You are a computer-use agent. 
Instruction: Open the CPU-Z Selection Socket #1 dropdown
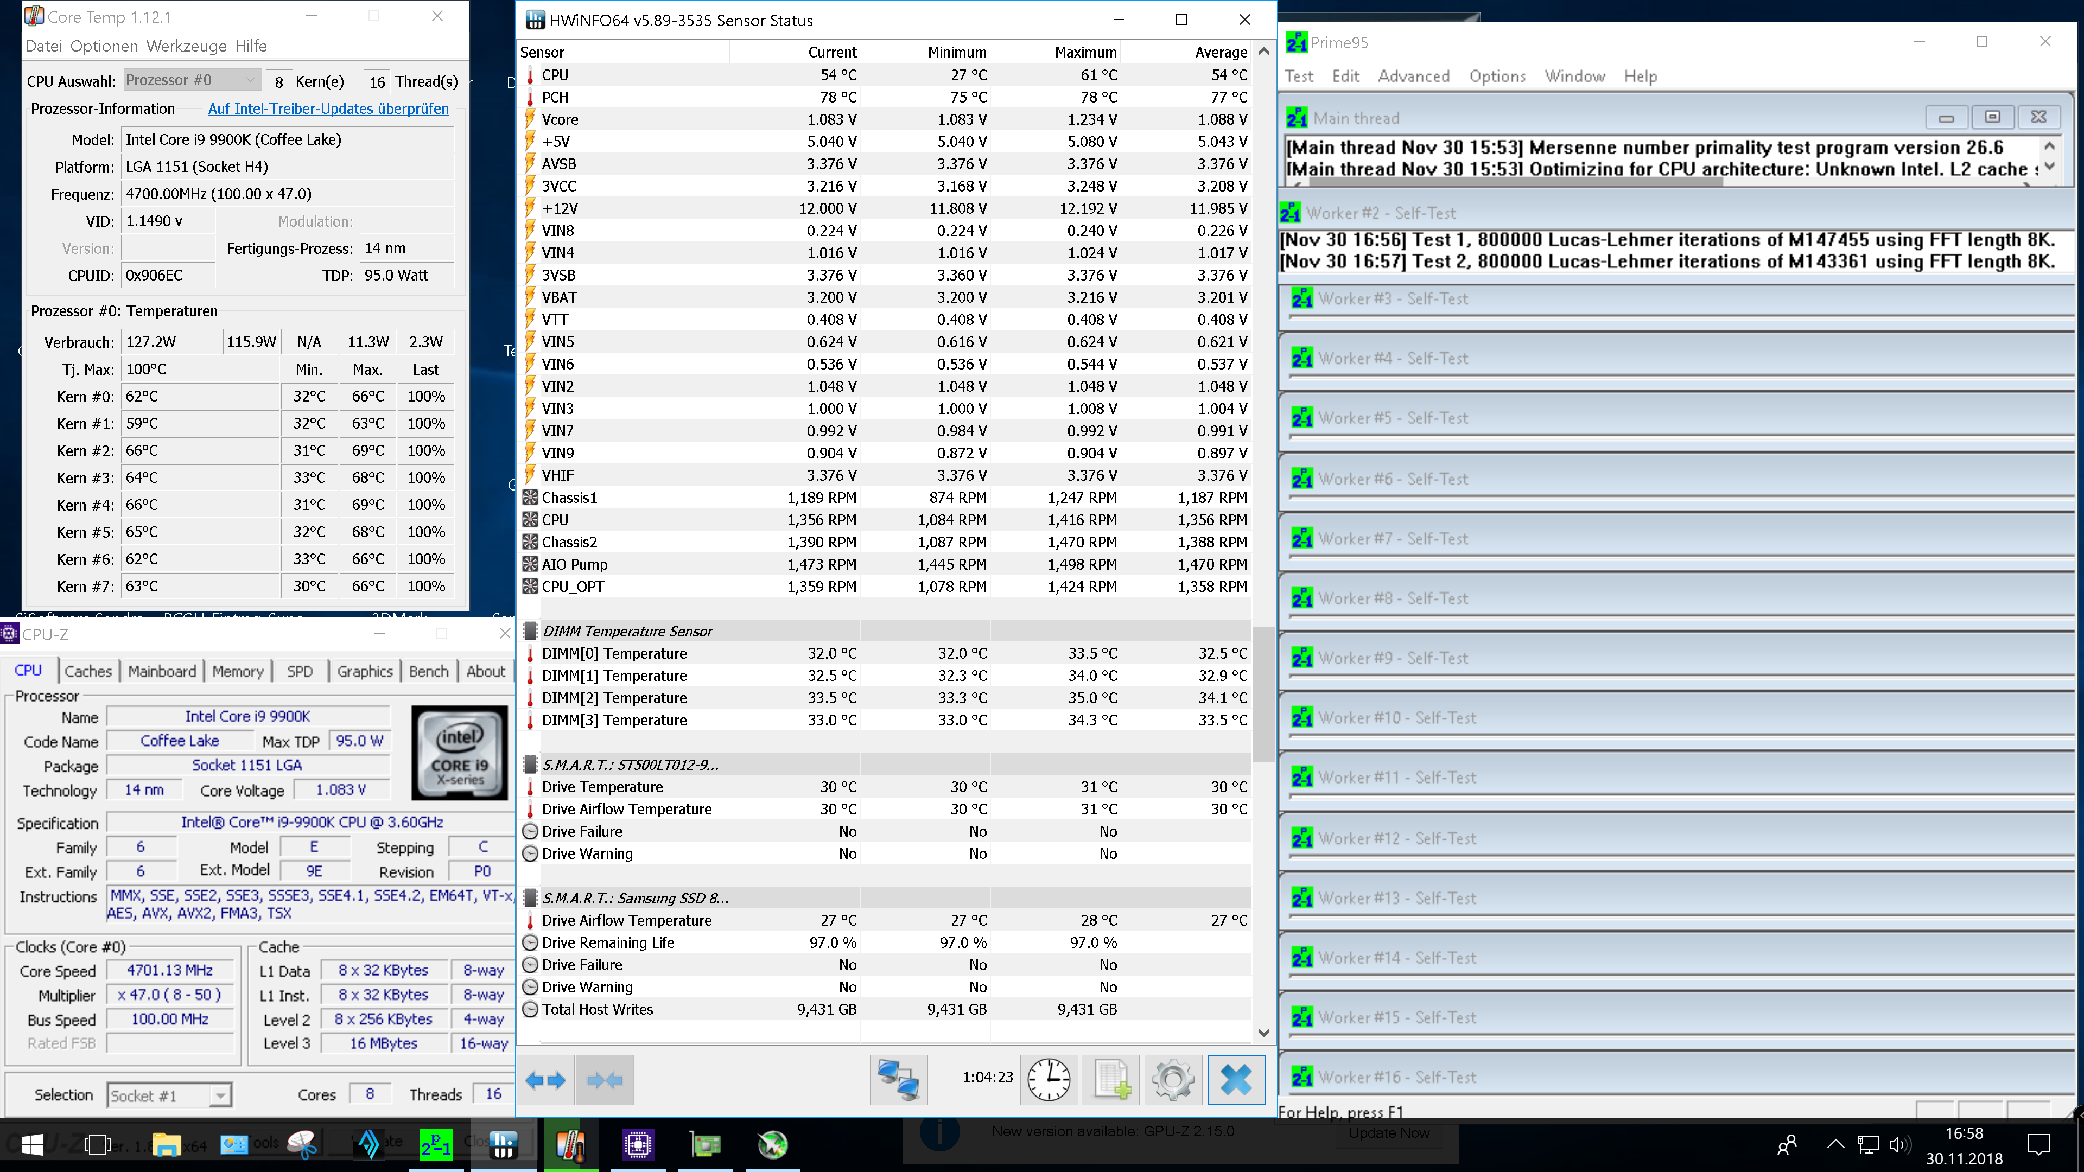[x=169, y=1095]
